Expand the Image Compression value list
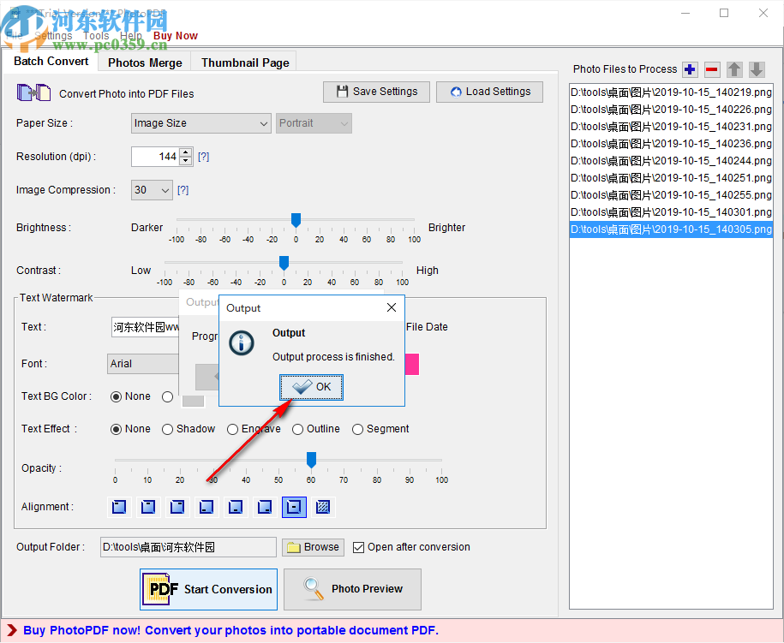Screen dimensions: 784x643 pos(165,189)
